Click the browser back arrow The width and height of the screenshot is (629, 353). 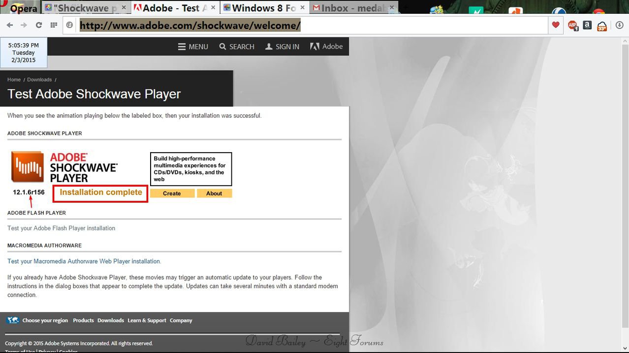[x=10, y=25]
